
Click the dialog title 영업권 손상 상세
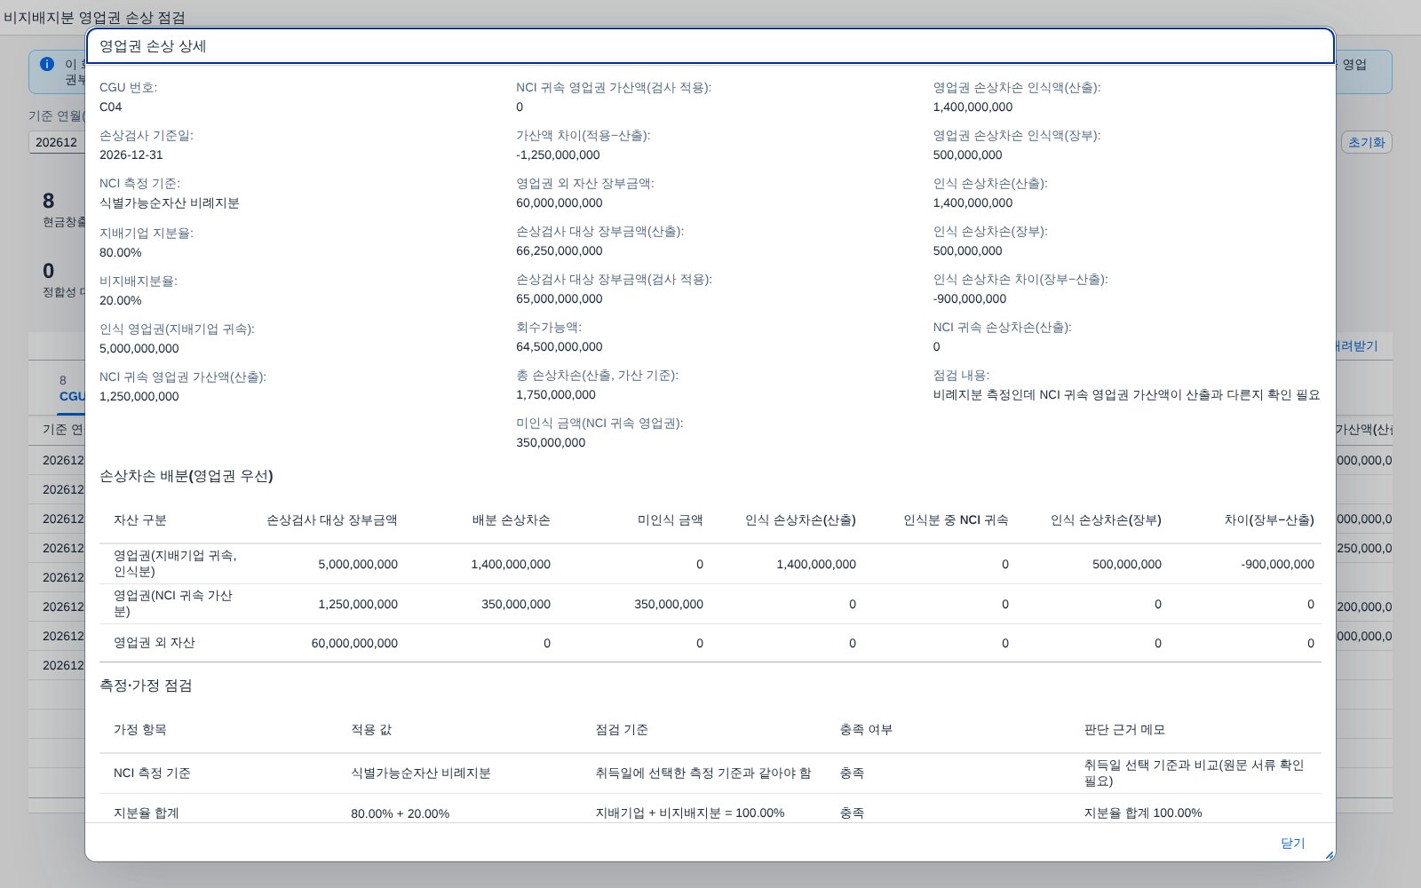153,46
